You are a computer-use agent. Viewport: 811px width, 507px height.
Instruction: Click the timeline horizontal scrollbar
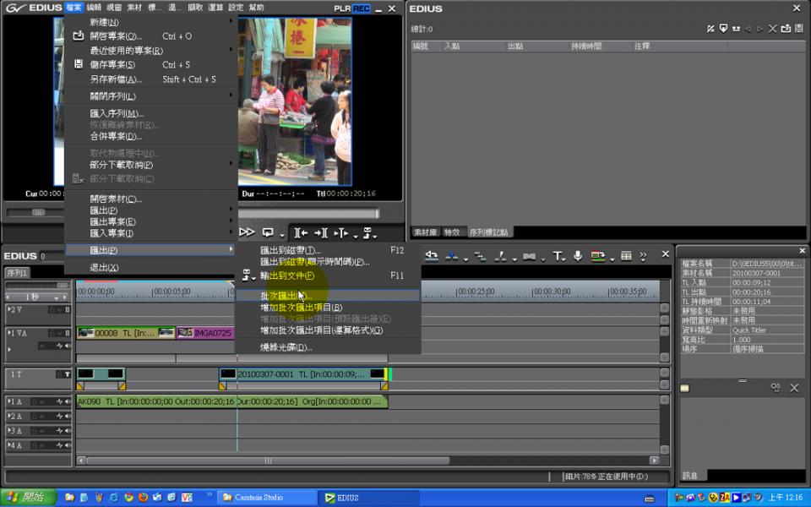268,461
